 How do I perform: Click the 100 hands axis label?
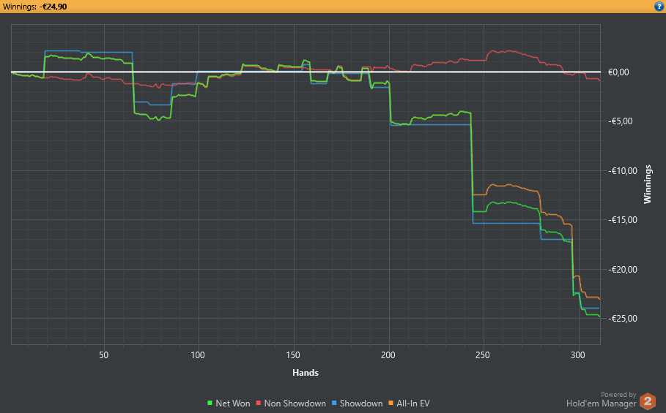(x=198, y=355)
